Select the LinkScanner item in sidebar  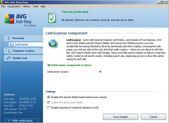pos(26,45)
